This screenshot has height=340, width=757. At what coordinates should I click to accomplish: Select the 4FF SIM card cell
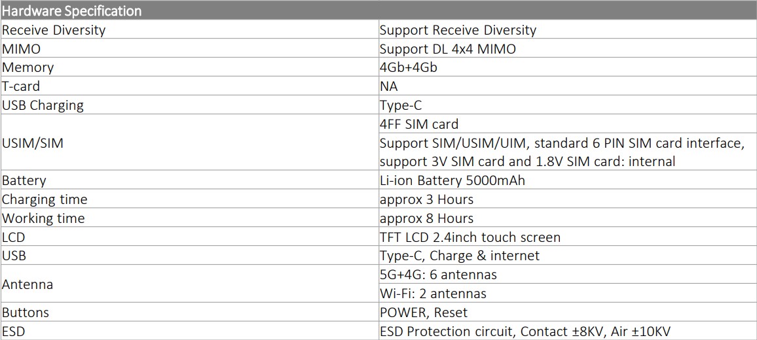tap(419, 124)
